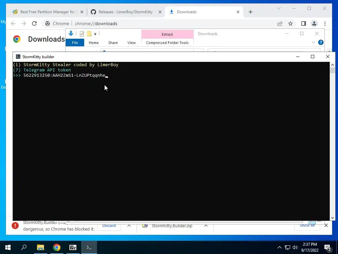
Task: Open the View ribbon tab in Explorer
Action: (x=131, y=43)
